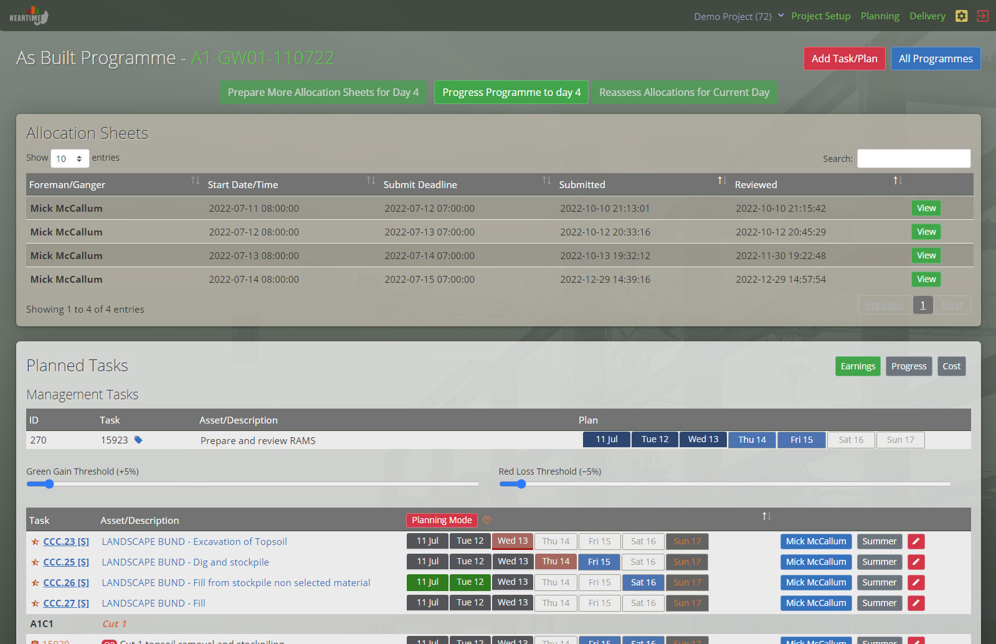The width and height of the screenshot is (996, 644).
Task: Click the red edit pencil for CCC.25 row
Action: [916, 562]
